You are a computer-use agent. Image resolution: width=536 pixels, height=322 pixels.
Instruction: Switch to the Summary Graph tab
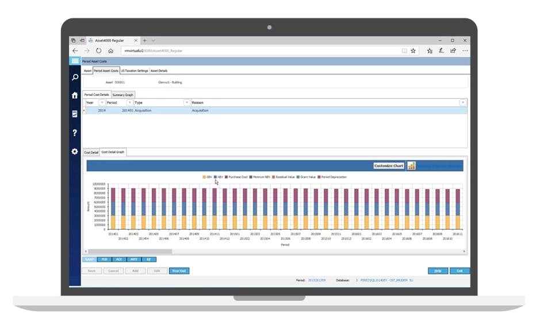pos(122,95)
